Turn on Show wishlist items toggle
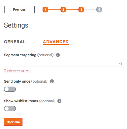This screenshot has height=129, width=127. [10, 109]
